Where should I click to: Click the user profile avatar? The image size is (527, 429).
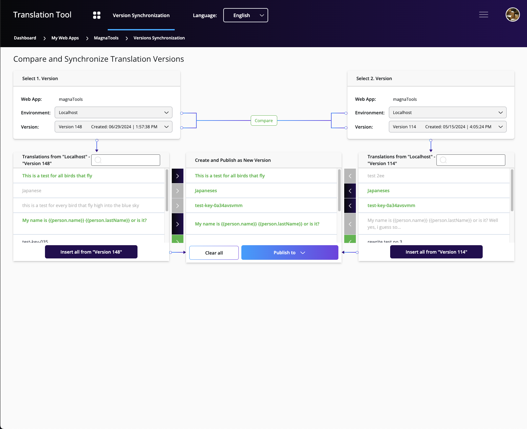click(x=512, y=15)
